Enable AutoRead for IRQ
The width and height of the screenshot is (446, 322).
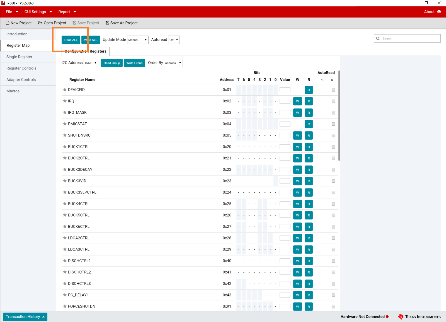(x=333, y=101)
